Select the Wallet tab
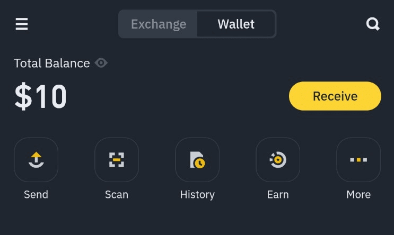The height and width of the screenshot is (235, 394). click(236, 24)
